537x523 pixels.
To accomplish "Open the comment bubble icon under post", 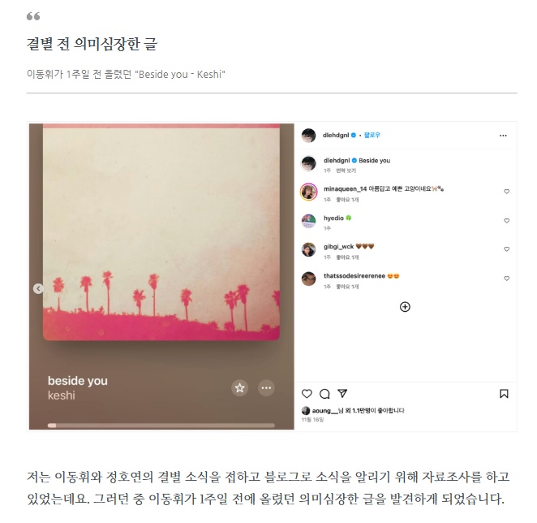I will click(x=324, y=394).
